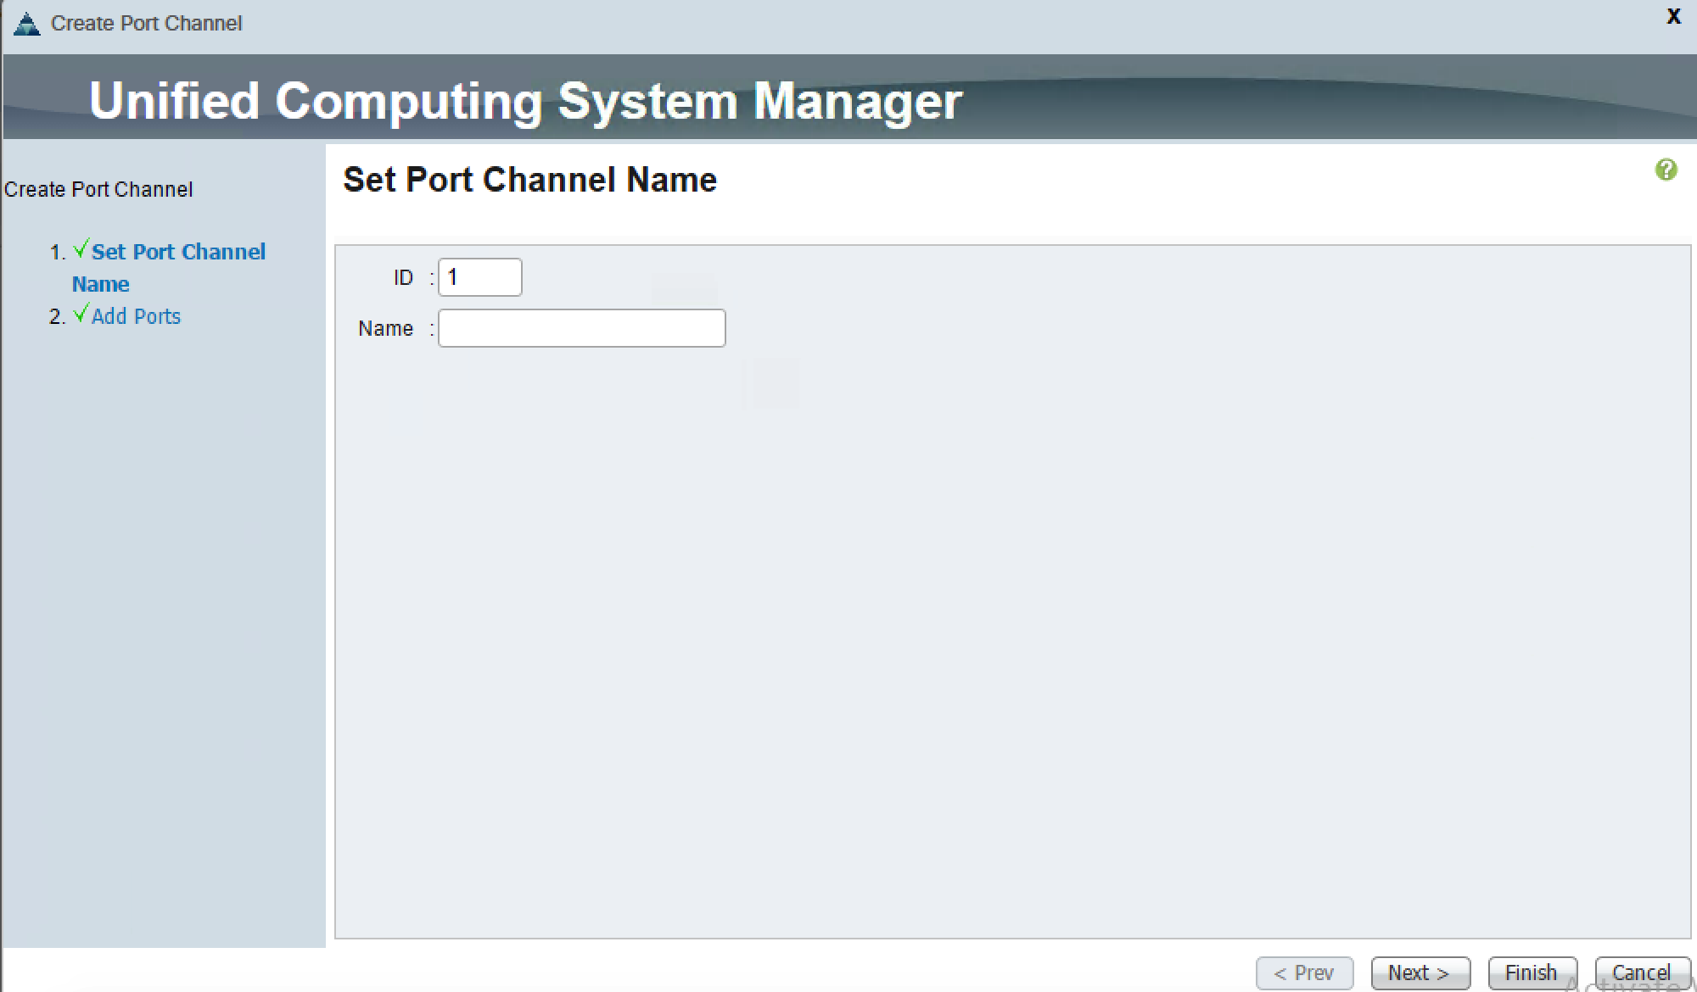Go to the Set Port Channel Name step

point(168,267)
